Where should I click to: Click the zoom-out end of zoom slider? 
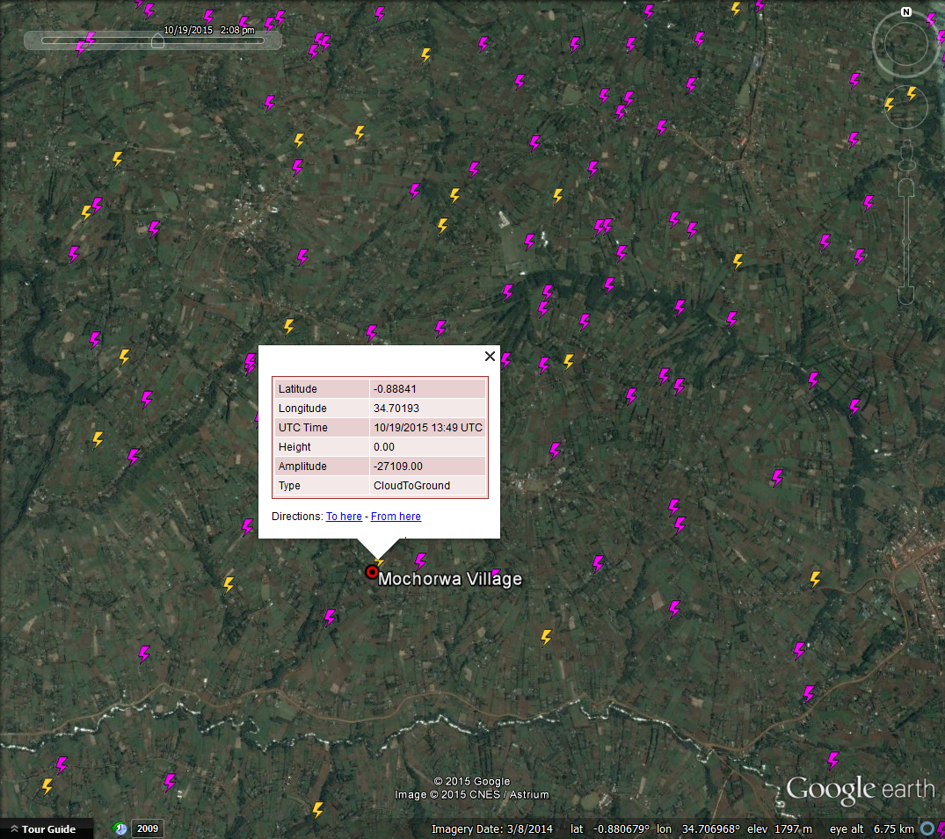[906, 295]
